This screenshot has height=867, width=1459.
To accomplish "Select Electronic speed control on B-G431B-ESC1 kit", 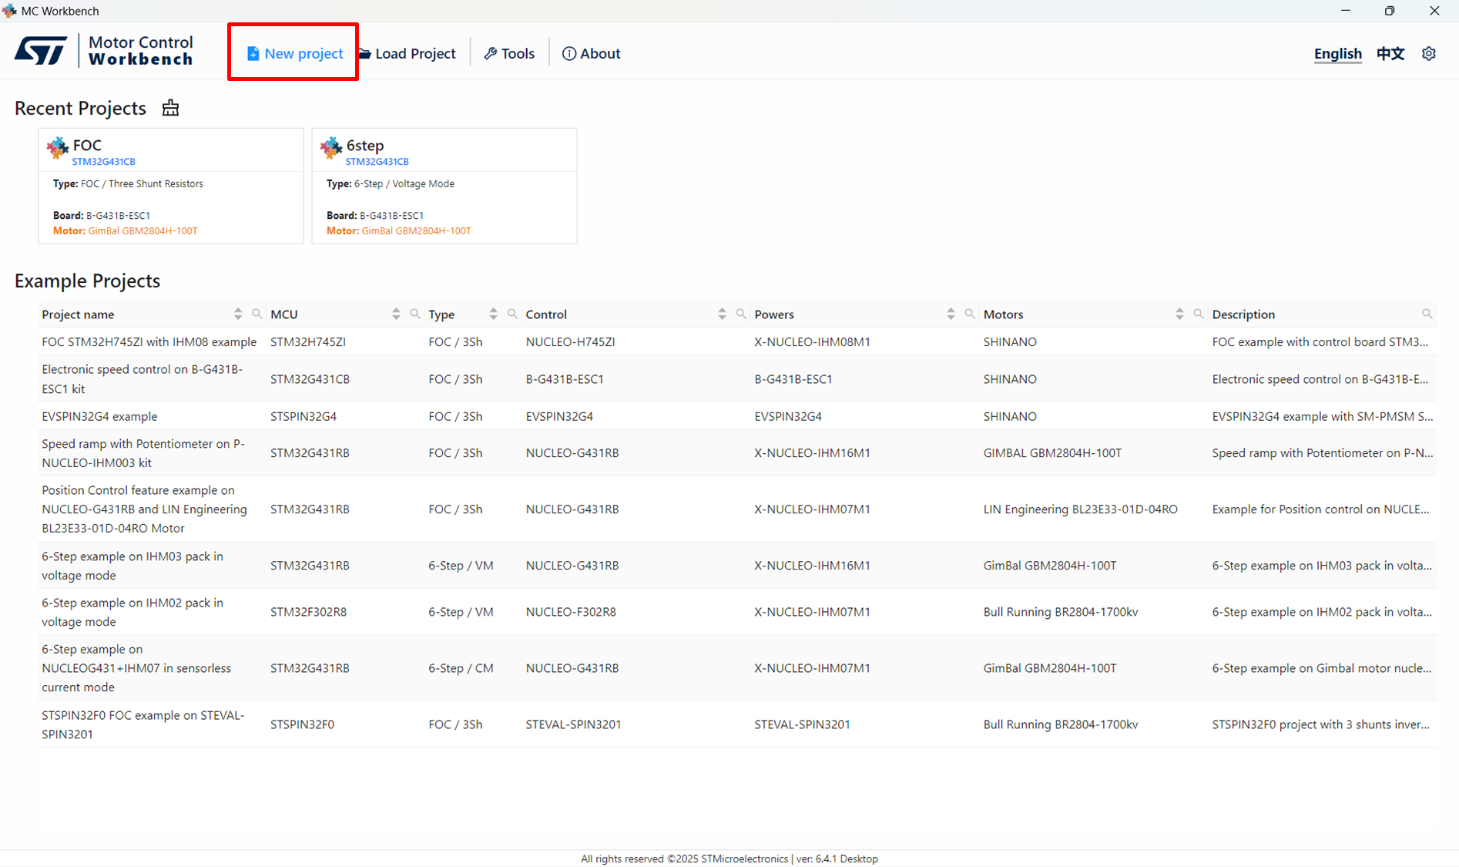I will point(737,378).
